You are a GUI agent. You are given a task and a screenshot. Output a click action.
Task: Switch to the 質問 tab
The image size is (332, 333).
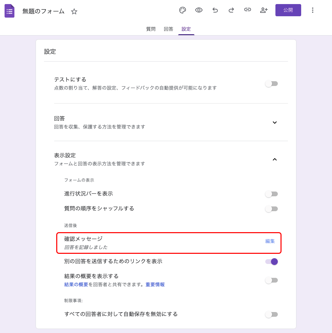tap(150, 29)
